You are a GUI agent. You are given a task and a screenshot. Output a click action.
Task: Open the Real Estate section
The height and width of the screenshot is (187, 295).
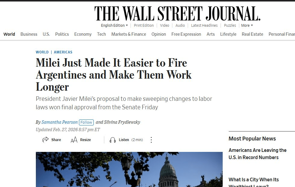click(253, 34)
